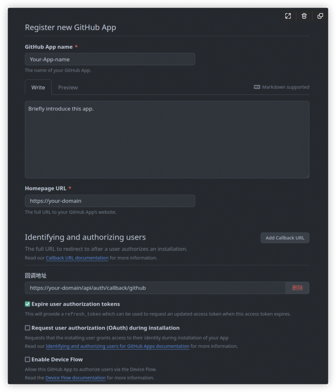Open the Callback URL documentation link
Viewport: 336px width, 392px height.
pyautogui.click(x=77, y=258)
